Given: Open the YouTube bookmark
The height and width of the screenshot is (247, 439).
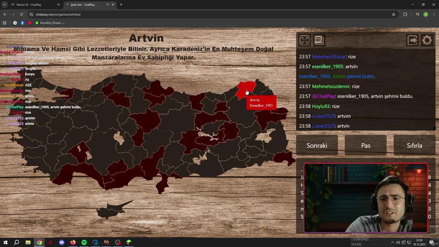Looking at the screenshot, I should click(x=30, y=23).
